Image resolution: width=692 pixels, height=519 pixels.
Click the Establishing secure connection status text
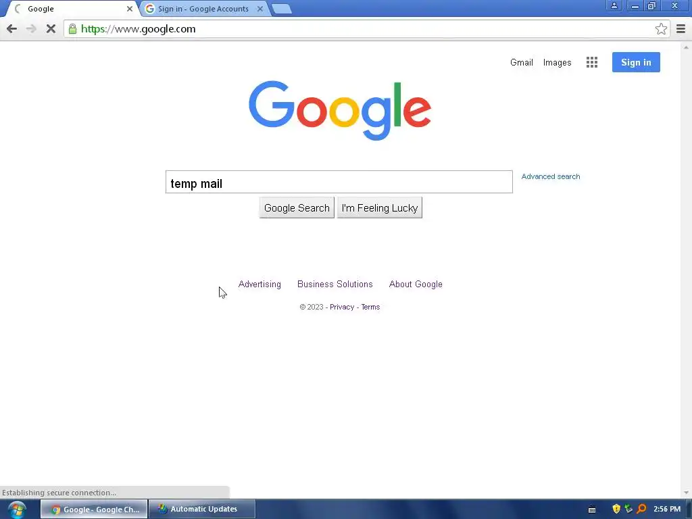tap(59, 493)
